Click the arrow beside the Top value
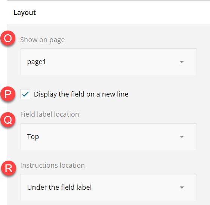Image resolution: width=210 pixels, height=205 pixels. click(182, 137)
